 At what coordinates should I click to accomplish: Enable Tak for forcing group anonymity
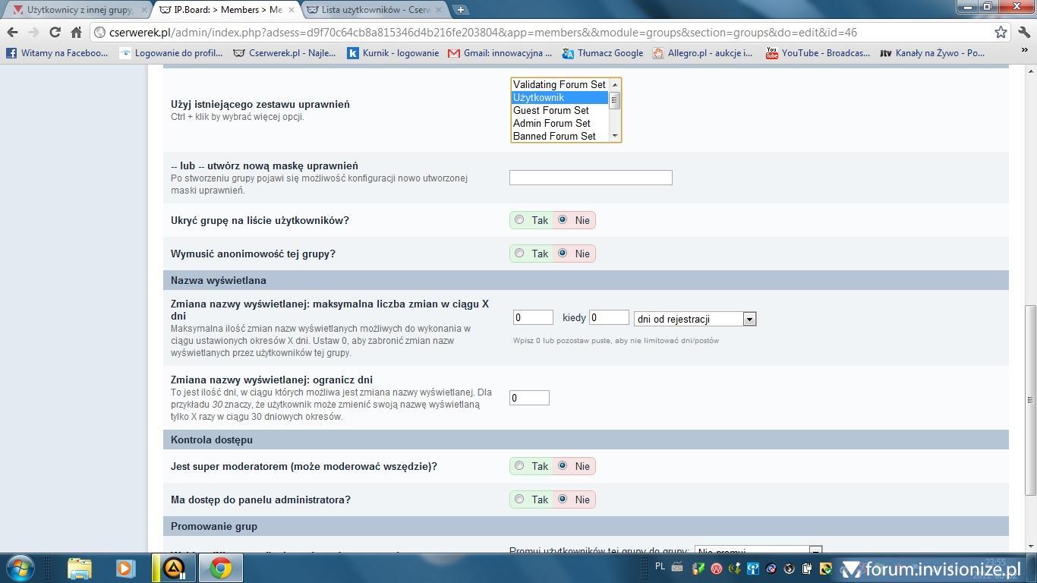[519, 254]
